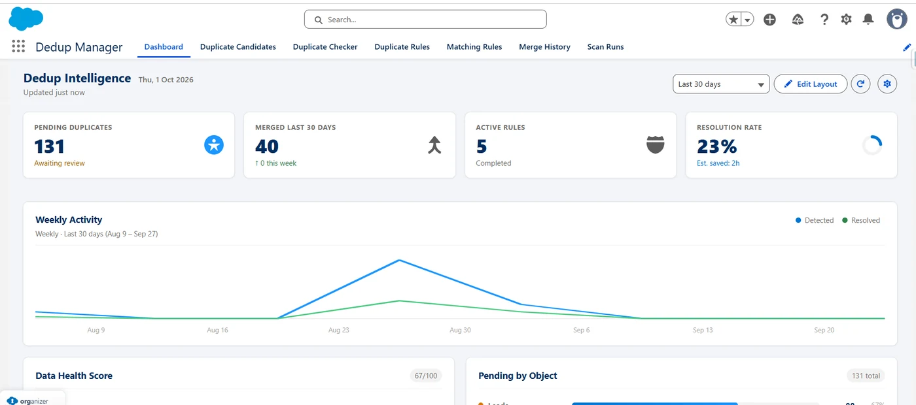Screen dimensions: 916x405
Task: Open the Last 30 days date range dropdown
Action: (721, 84)
